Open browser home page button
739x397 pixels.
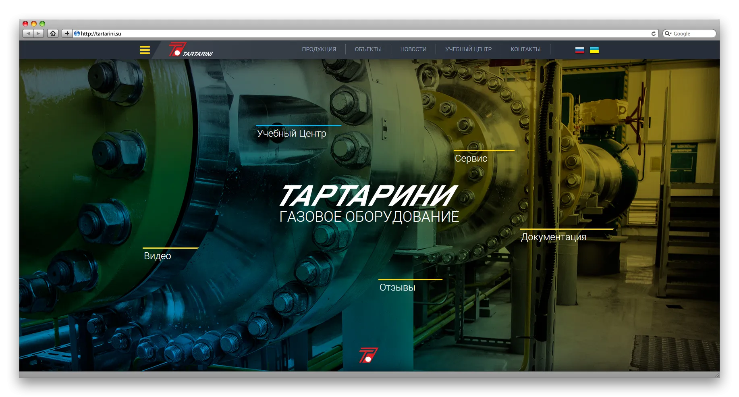pos(53,33)
